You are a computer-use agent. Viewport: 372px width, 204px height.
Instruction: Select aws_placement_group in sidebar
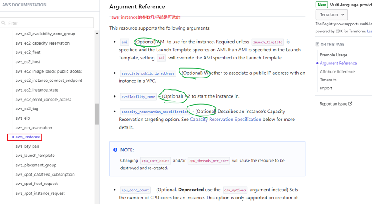point(36,165)
